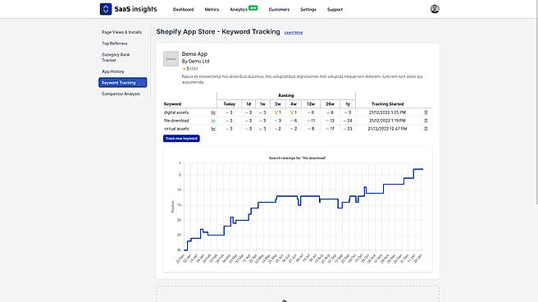Screen dimensions: 538x302
Task: Select Category Rank Tracker in sidebar
Action: pyautogui.click(x=116, y=57)
